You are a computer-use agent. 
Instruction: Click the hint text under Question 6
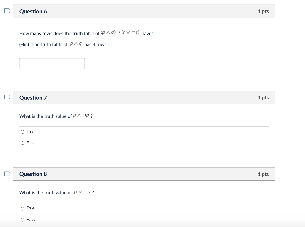[x=64, y=44]
